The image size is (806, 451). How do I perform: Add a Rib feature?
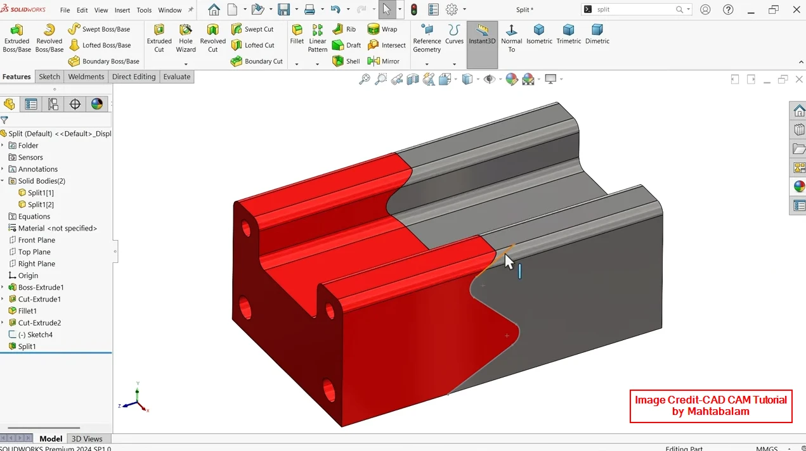344,29
